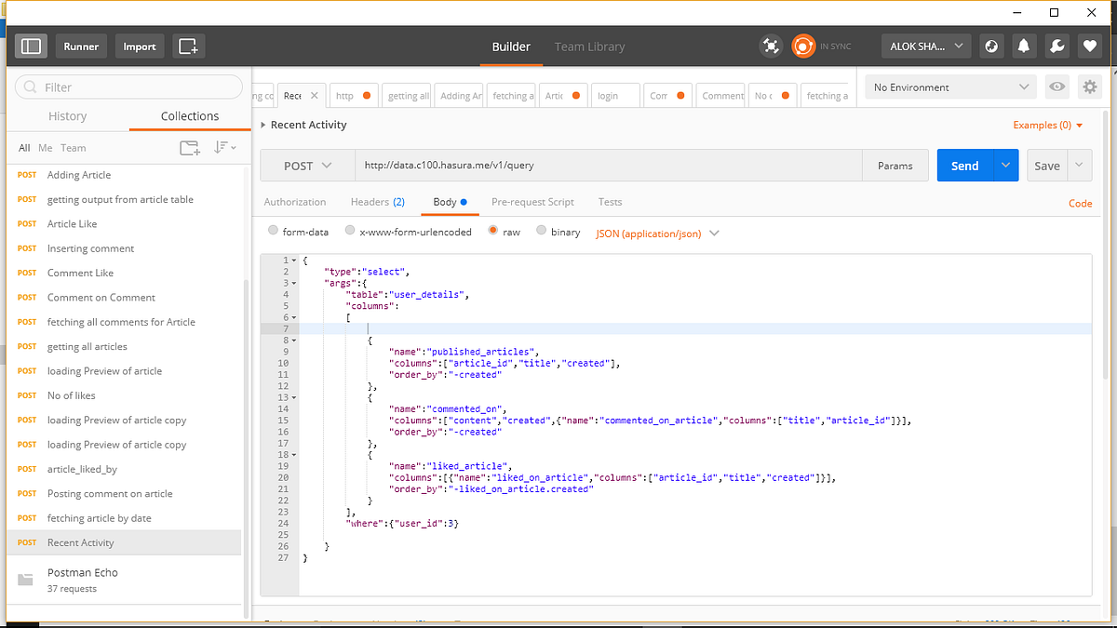
Task: Switch to the Headers (2) tab
Action: [377, 201]
